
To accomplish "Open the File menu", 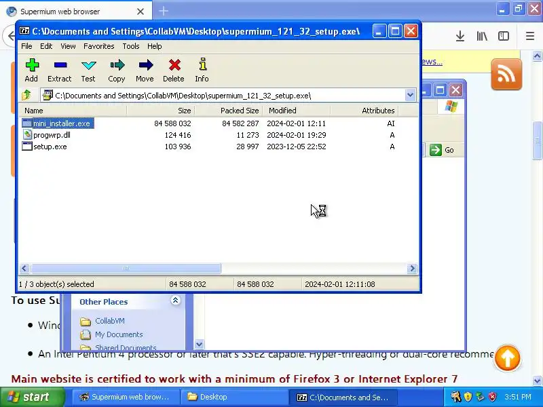I will coord(26,46).
